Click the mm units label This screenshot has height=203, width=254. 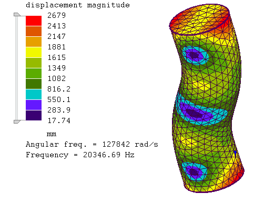point(52,134)
